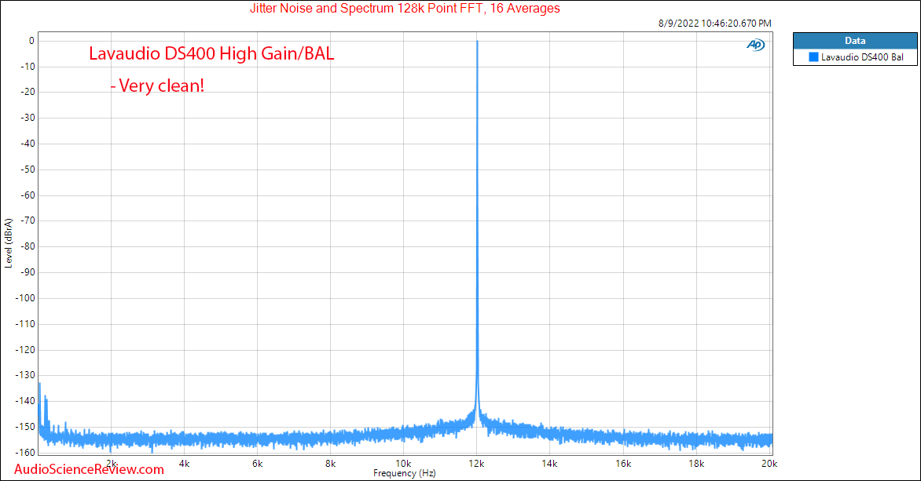Click the Data legend header
Image resolution: width=921 pixels, height=481 pixels.
coord(855,41)
